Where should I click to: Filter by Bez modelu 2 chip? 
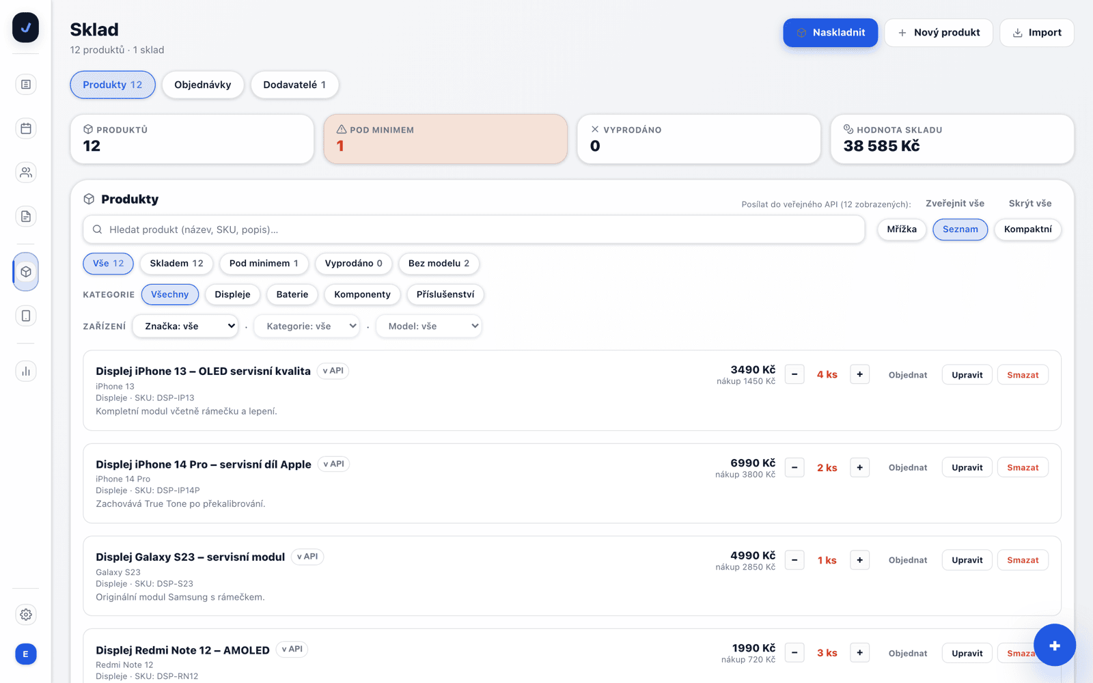click(439, 264)
